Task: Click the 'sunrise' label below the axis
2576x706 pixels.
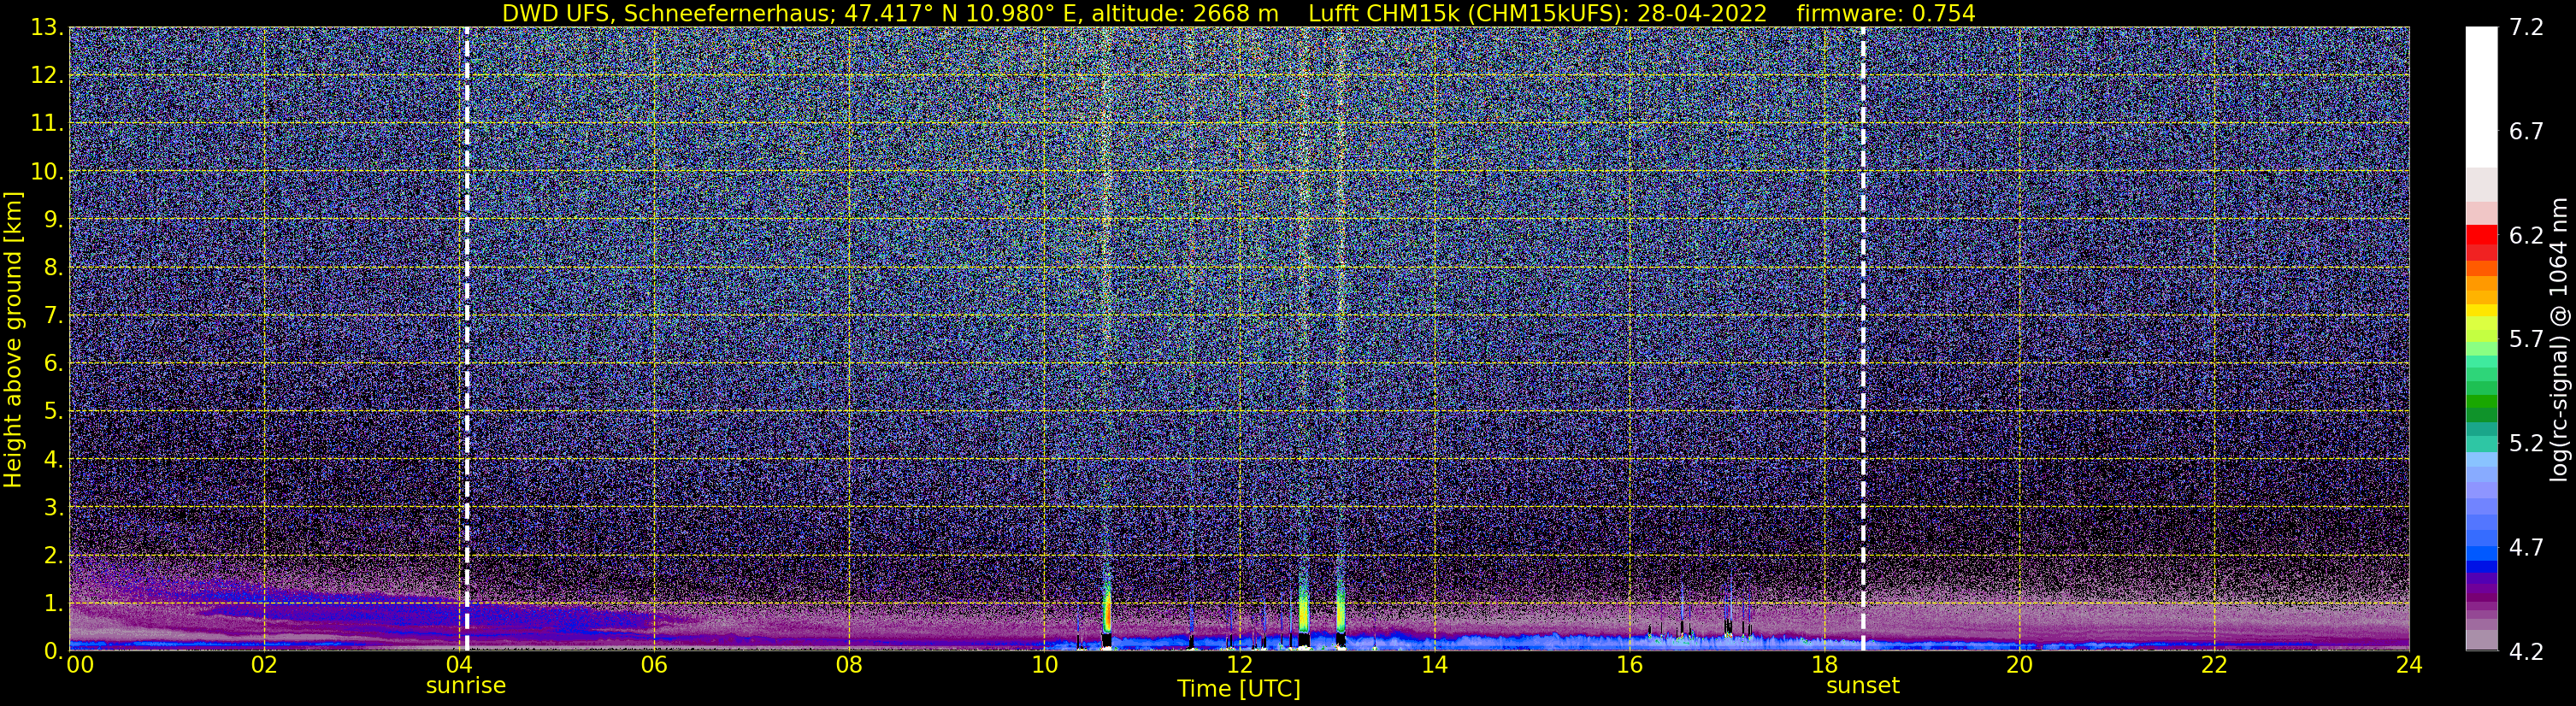Action: pyautogui.click(x=466, y=685)
